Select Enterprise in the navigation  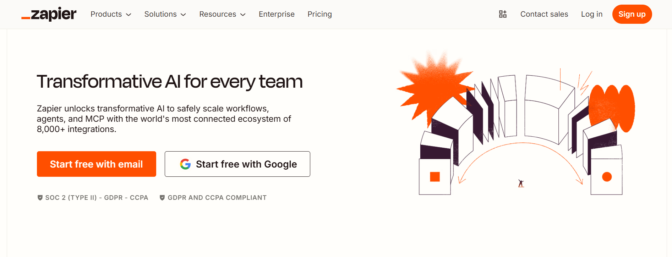(x=277, y=14)
